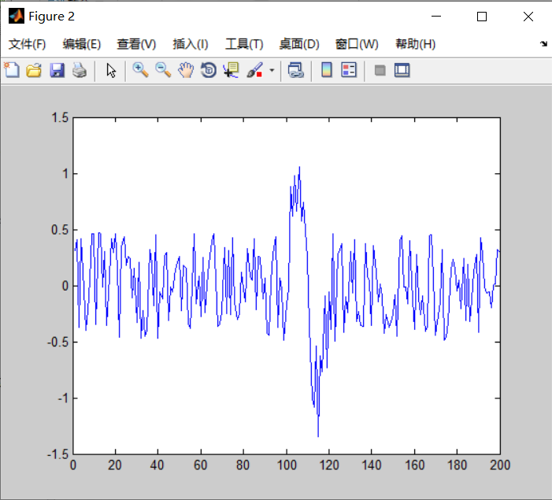Click the Link Plot icon
Image resolution: width=552 pixels, height=500 pixels.
[x=296, y=70]
